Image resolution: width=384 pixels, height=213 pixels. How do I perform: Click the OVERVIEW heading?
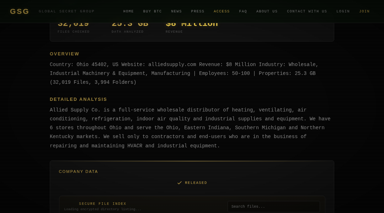pyautogui.click(x=64, y=54)
